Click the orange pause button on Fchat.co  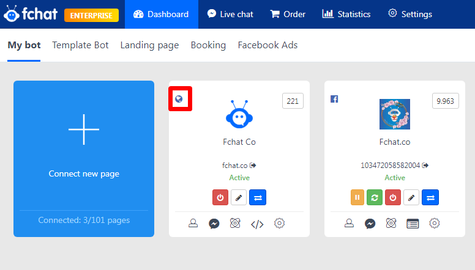pos(357,197)
